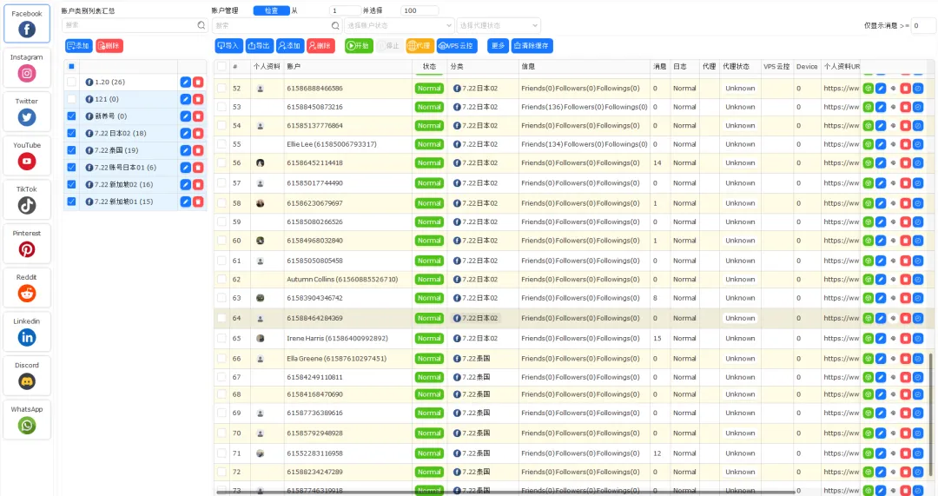
Task: Open the Discord platform section
Action: (x=27, y=376)
